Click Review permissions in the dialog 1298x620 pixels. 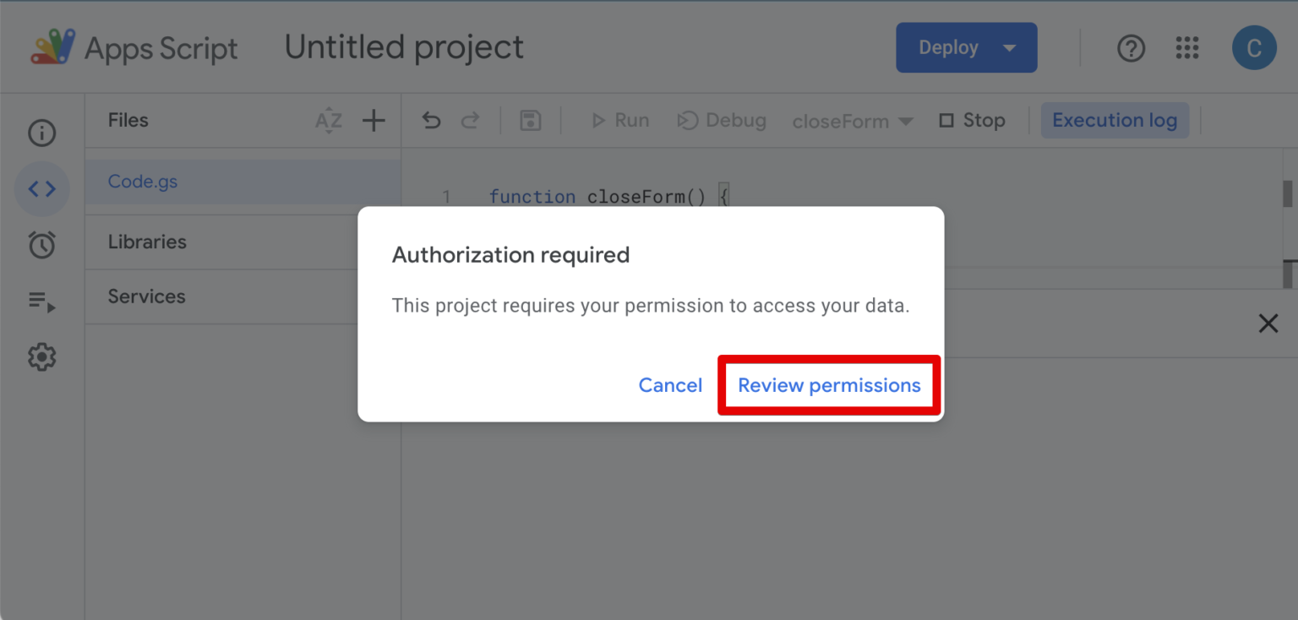pyautogui.click(x=829, y=384)
